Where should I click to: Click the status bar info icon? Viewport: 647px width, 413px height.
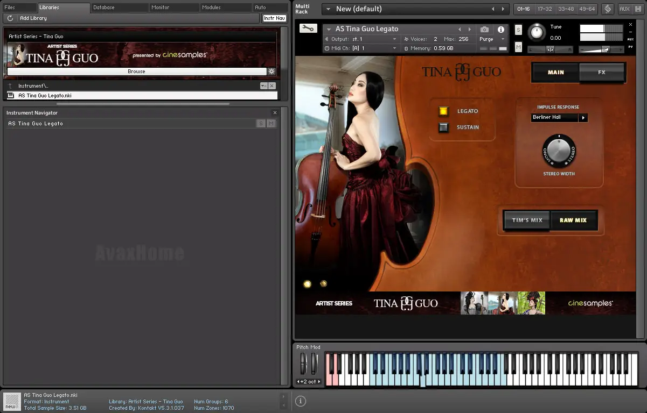coord(301,401)
